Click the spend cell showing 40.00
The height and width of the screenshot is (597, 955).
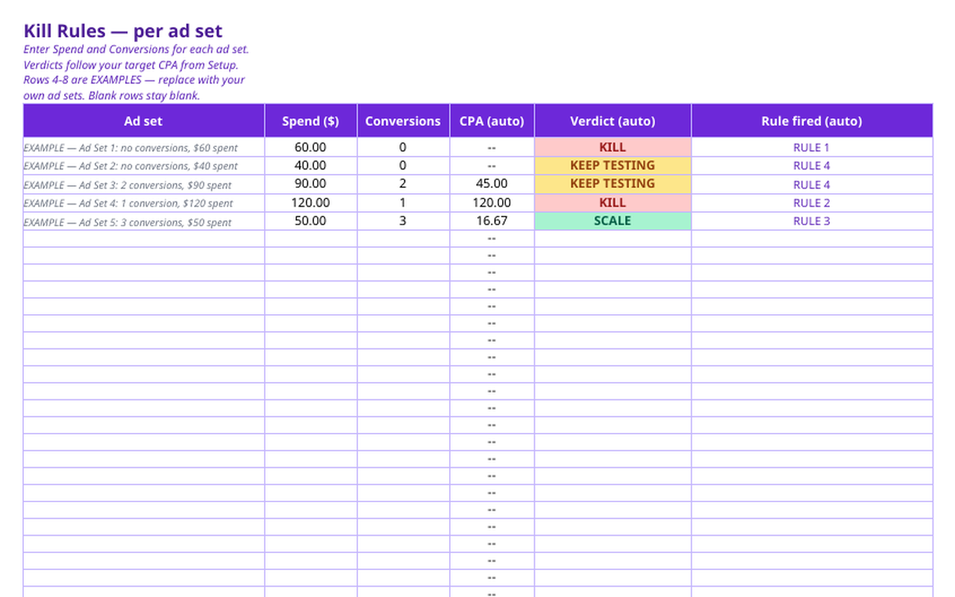tap(310, 166)
